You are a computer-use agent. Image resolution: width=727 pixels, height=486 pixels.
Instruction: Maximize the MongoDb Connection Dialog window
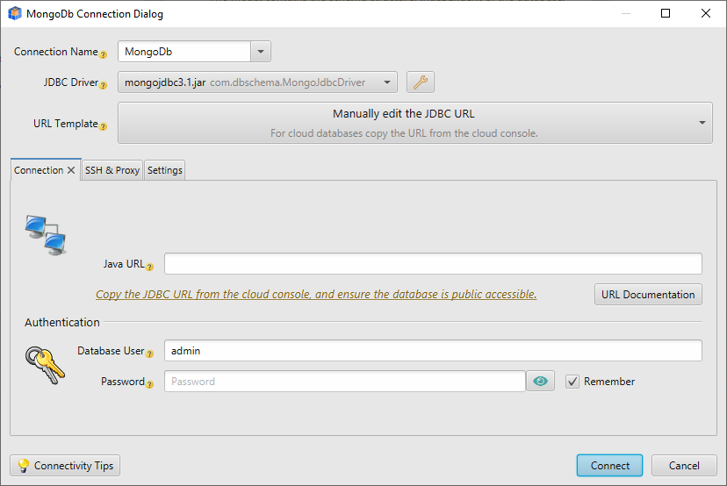point(666,13)
